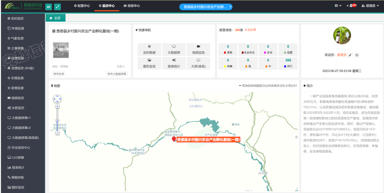Expand the list menu dropdown near the bell
The image size is (384, 193).
coord(338,6)
